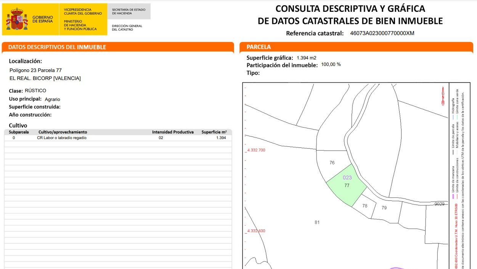Click the '_4.332.600' coordinate label
The height and width of the screenshot is (269, 477).
pos(255,231)
